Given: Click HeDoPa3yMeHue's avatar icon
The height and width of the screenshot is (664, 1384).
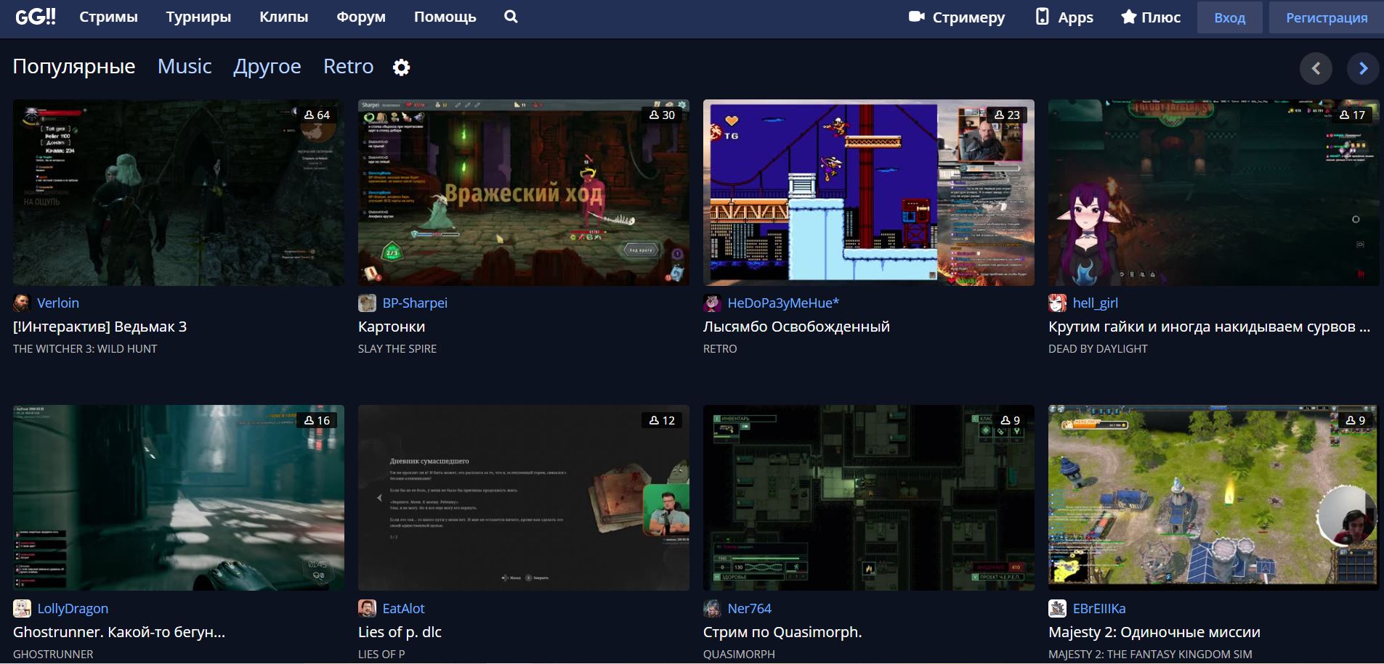Looking at the screenshot, I should pyautogui.click(x=712, y=303).
